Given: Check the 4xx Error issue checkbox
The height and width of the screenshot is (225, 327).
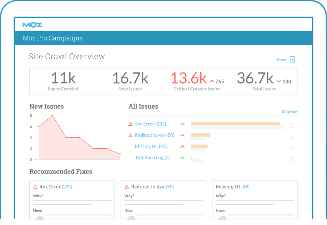Looking at the screenshot, I should tap(291, 126).
